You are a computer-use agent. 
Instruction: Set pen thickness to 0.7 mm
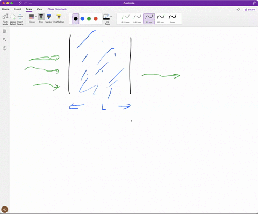tap(161, 19)
